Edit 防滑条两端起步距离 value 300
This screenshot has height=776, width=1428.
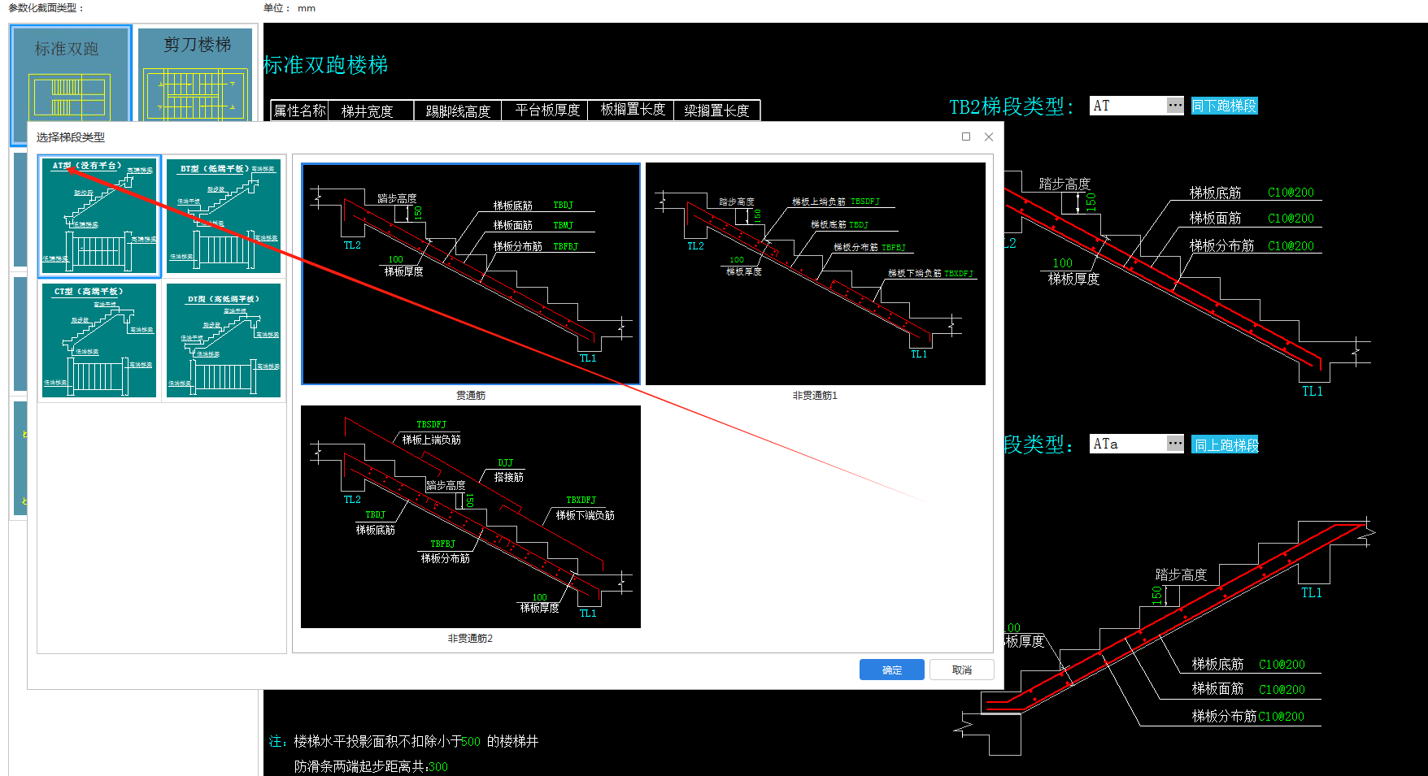[438, 766]
